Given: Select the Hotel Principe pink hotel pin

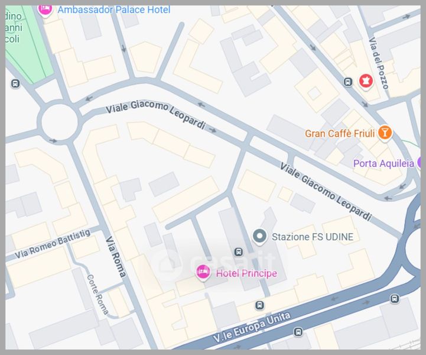Looking at the screenshot, I should point(203,273).
